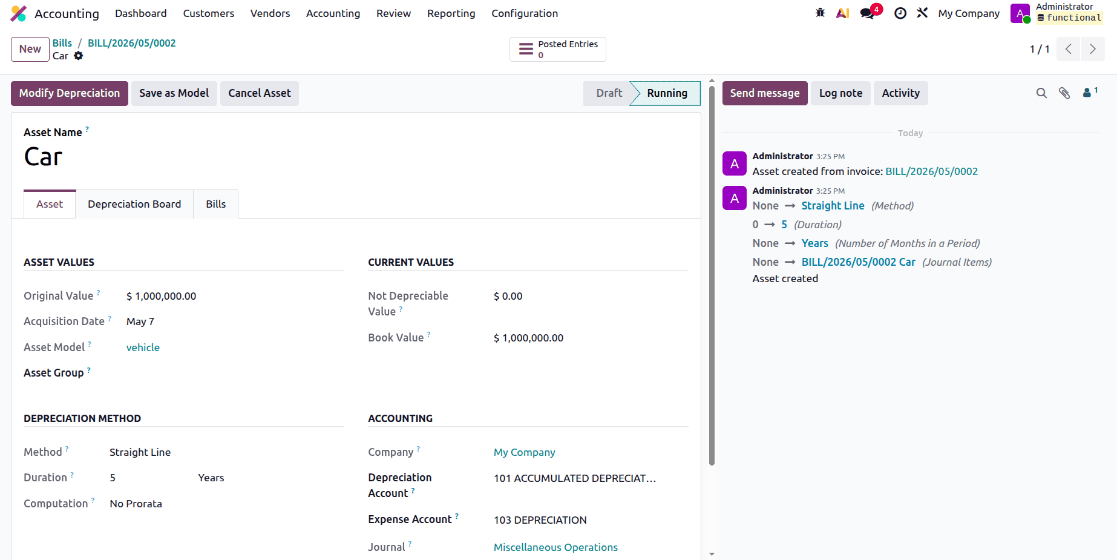Open the Bills breadcrumb link
This screenshot has width=1117, height=560.
pos(62,43)
